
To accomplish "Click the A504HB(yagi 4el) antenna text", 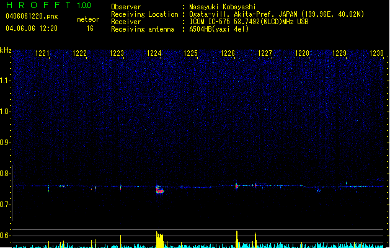I will pos(219,29).
